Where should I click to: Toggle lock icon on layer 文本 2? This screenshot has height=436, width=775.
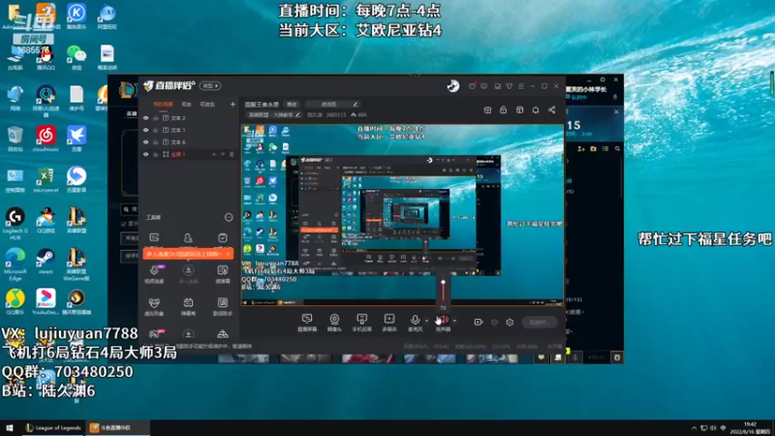[156, 118]
